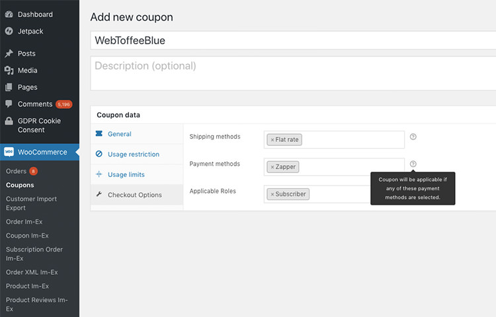
Task: Click the Checkout Options wrench icon
Action: [99, 194]
